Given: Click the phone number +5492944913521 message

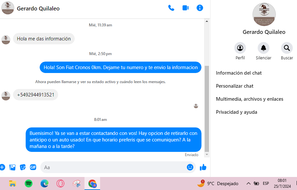Looking at the screenshot, I should click(x=36, y=95).
